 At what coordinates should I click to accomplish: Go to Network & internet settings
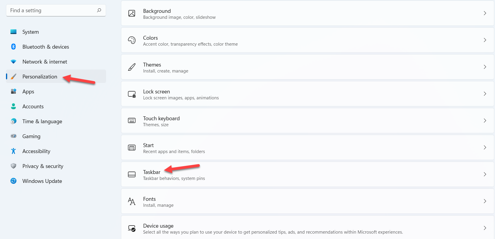point(45,62)
